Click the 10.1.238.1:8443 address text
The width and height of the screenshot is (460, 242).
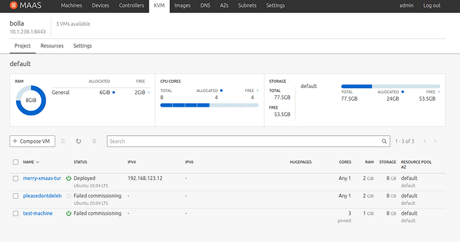(x=28, y=32)
